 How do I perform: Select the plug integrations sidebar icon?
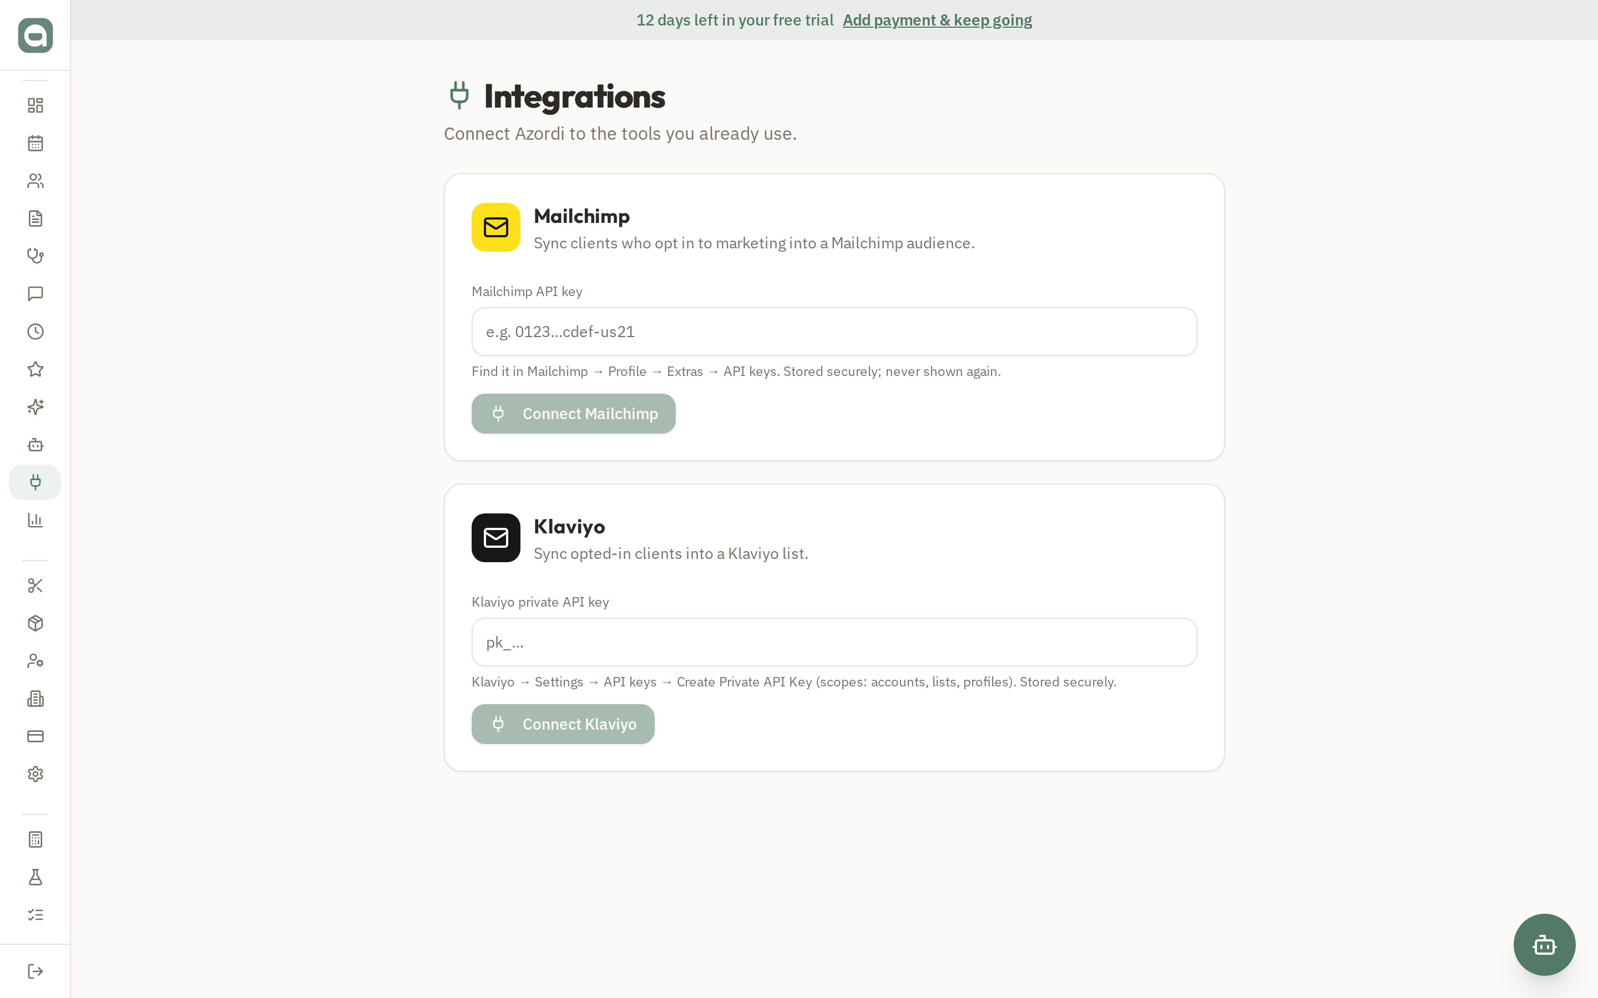pyautogui.click(x=35, y=482)
